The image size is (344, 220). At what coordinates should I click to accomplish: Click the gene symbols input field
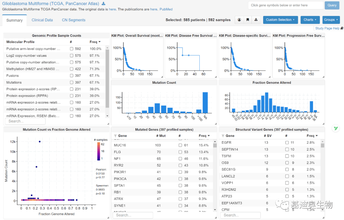(285, 5)
